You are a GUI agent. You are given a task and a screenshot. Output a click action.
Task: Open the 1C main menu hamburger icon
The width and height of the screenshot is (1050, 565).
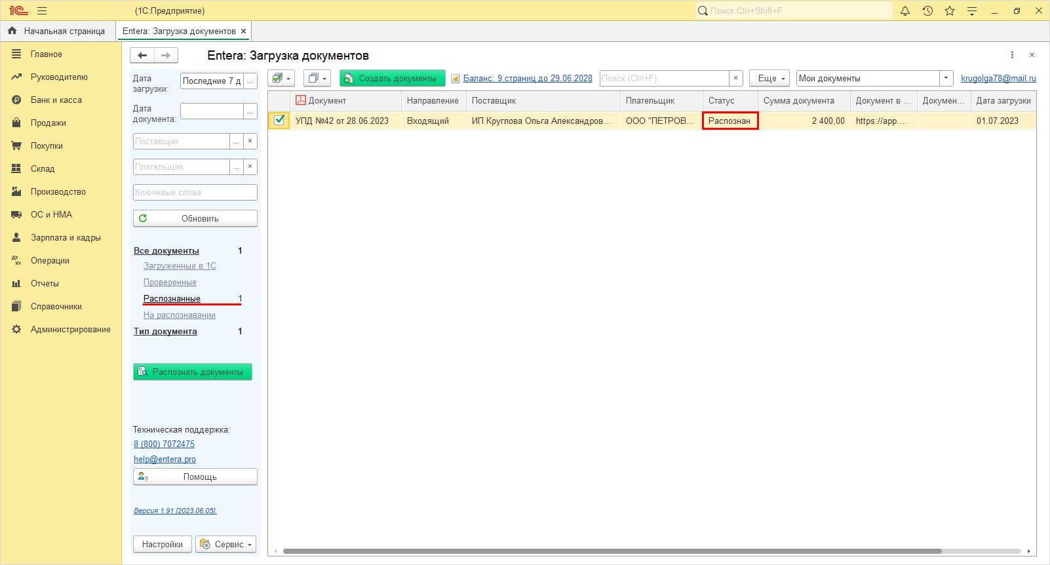pos(42,11)
